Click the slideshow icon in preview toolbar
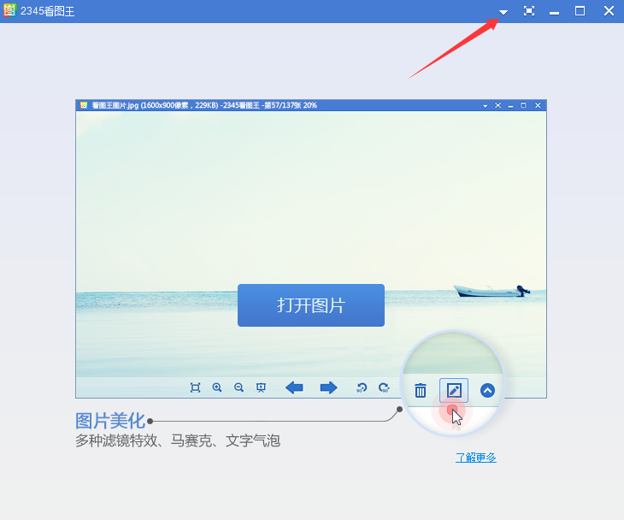Viewport: 624px width, 520px height. click(261, 387)
